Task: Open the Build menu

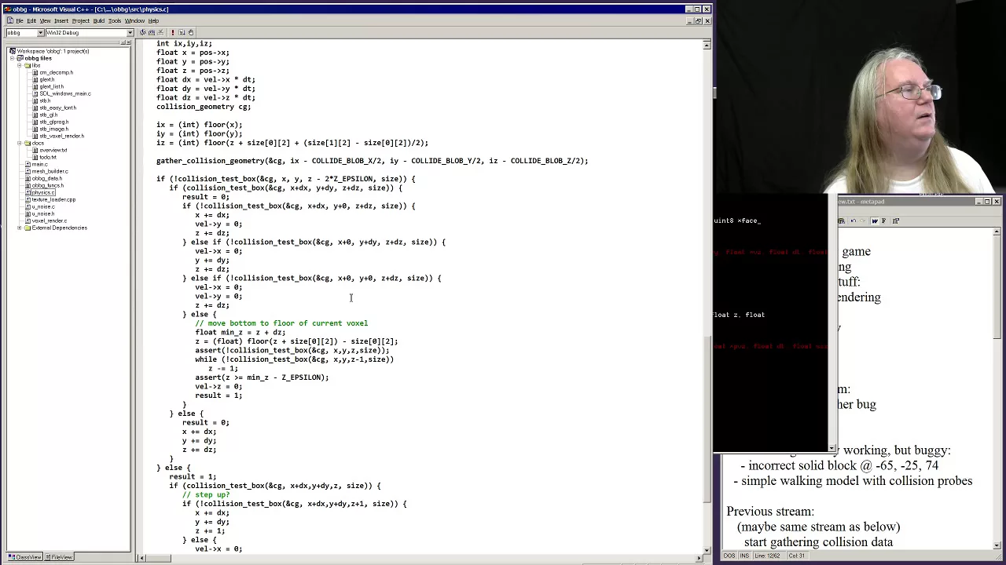Action: pos(99,20)
